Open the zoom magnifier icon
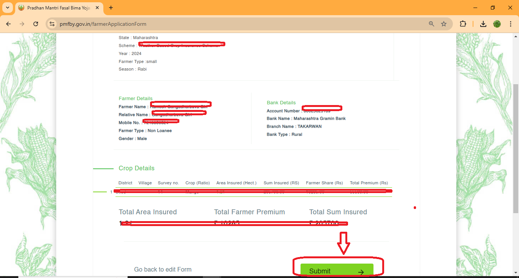The width and height of the screenshot is (519, 278). pyautogui.click(x=431, y=24)
